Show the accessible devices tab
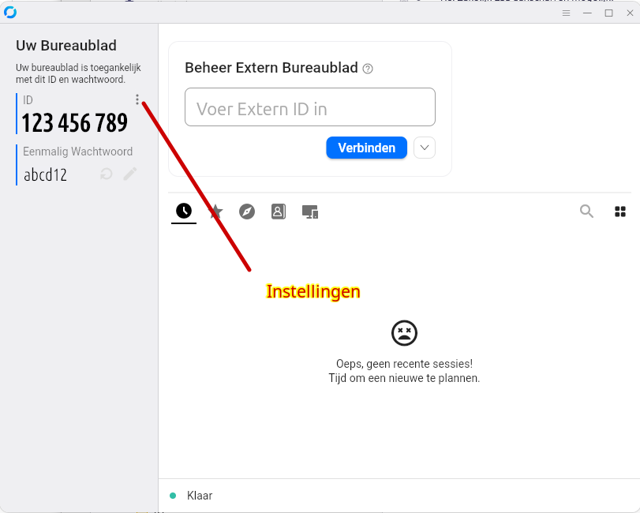The height and width of the screenshot is (513, 640). click(310, 212)
